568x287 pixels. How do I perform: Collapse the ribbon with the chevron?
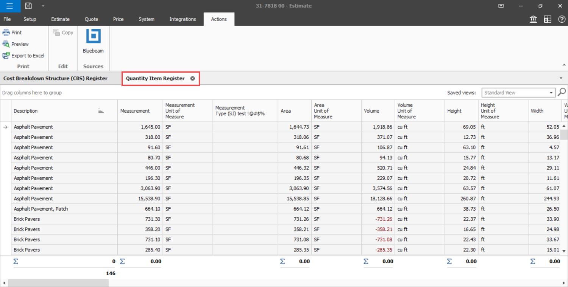(564, 65)
